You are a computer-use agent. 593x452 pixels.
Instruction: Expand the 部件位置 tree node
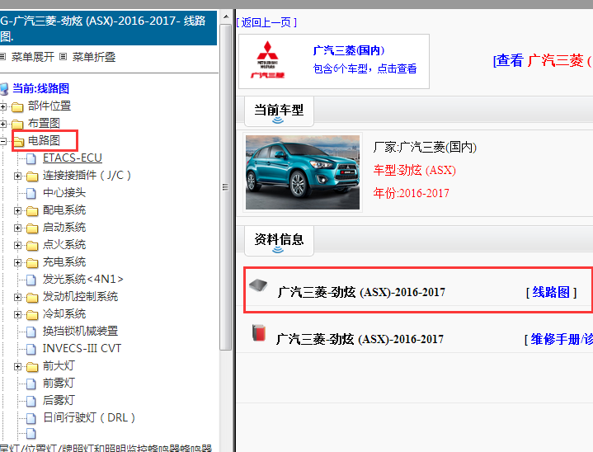coord(2,106)
